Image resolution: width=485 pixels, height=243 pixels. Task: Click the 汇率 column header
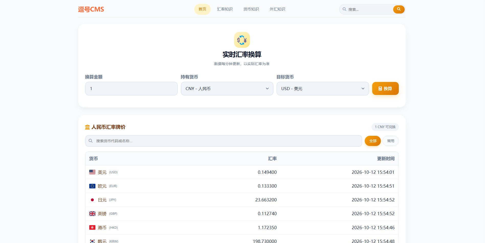pyautogui.click(x=272, y=159)
